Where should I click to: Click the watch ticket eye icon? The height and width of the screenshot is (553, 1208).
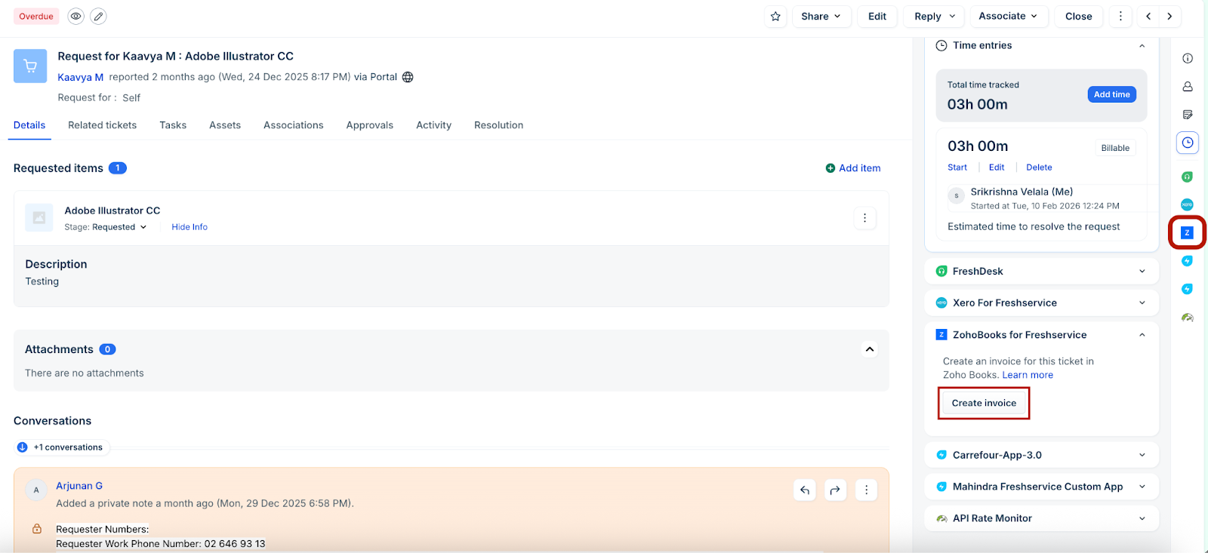pos(75,16)
